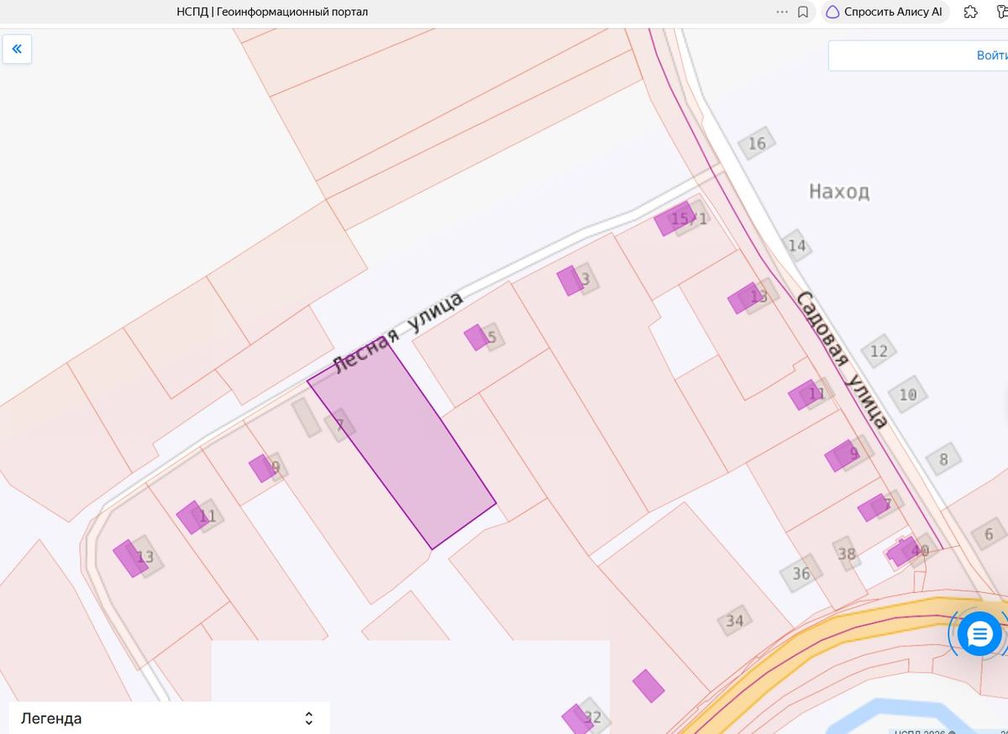This screenshot has height=734, width=1008.
Task: Click house number 40 marker
Action: click(921, 550)
